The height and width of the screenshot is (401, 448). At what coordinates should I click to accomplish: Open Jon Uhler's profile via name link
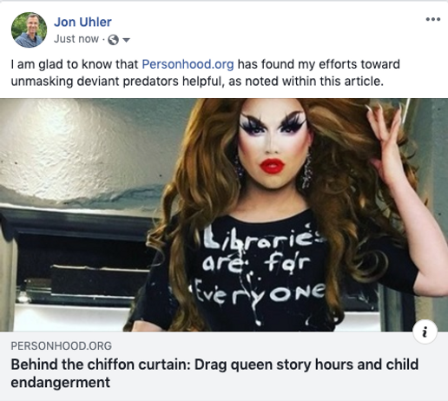coord(82,22)
